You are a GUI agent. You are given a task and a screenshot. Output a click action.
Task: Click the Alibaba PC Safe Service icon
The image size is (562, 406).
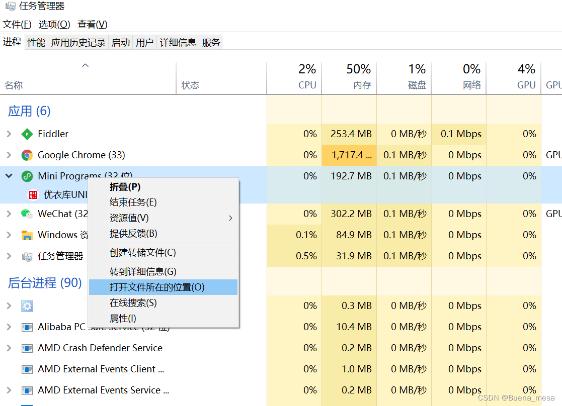click(x=27, y=327)
